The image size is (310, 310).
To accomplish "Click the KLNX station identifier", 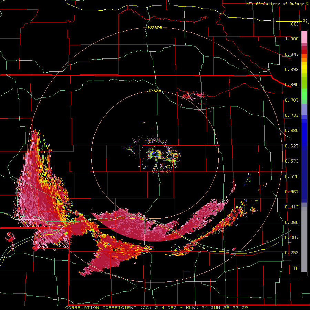I will tap(193, 308).
